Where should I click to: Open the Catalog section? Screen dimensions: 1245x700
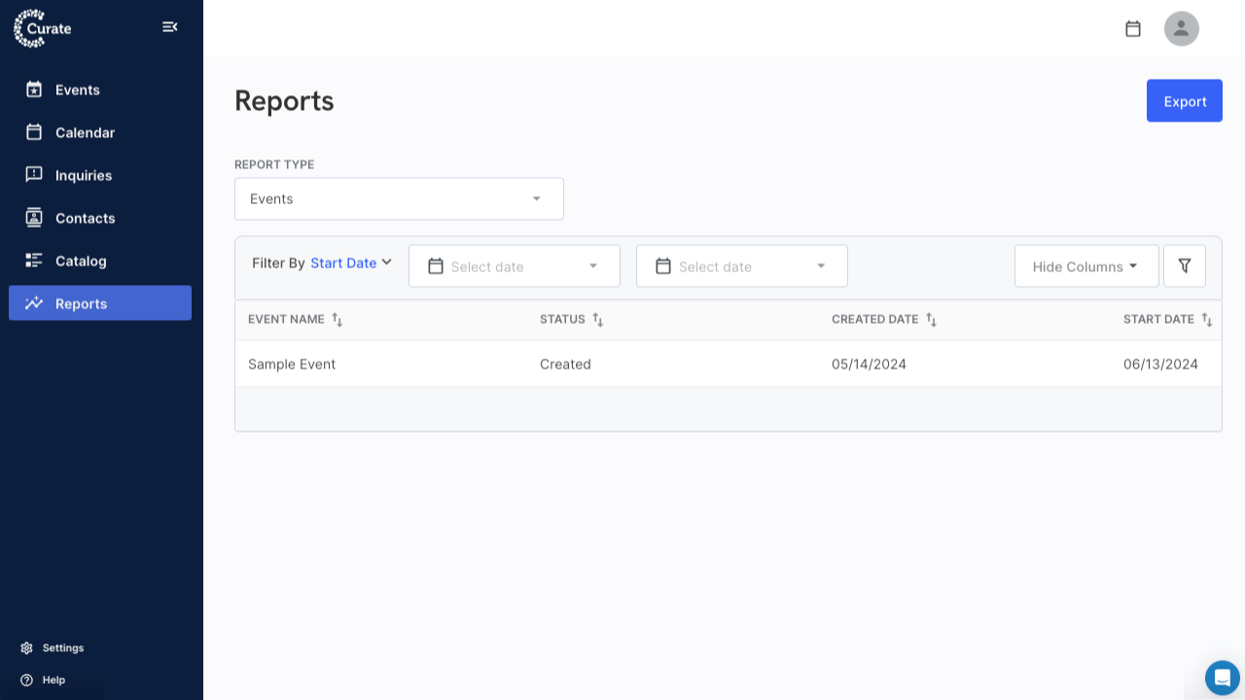click(x=80, y=261)
